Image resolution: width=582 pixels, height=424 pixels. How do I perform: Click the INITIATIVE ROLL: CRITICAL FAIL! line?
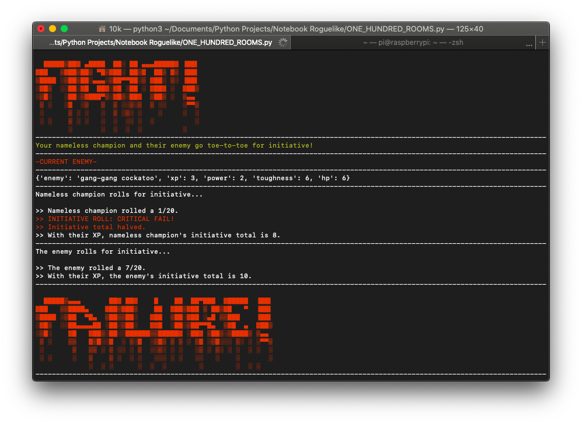point(105,219)
